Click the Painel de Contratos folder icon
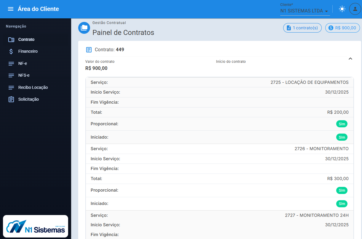Image resolution: width=362 pixels, height=239 pixels. [84, 28]
